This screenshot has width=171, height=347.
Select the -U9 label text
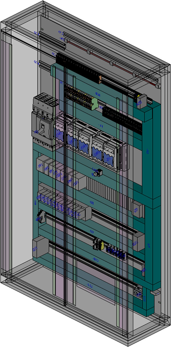coord(91,231)
